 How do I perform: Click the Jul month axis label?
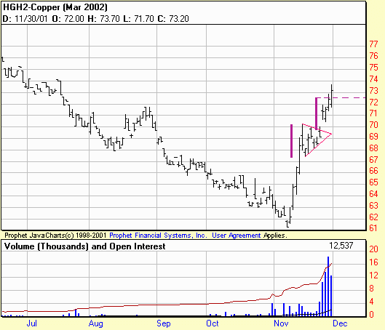tap(32, 323)
